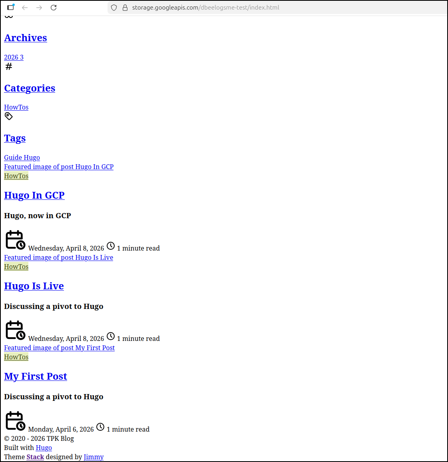Click the tag icon under the HowTos category
448x462 pixels.
pos(8,116)
